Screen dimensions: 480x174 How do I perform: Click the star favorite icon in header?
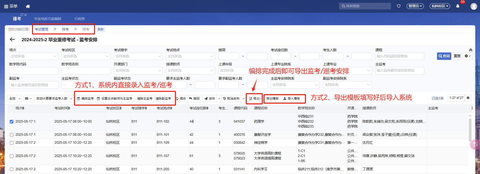[x=398, y=6]
